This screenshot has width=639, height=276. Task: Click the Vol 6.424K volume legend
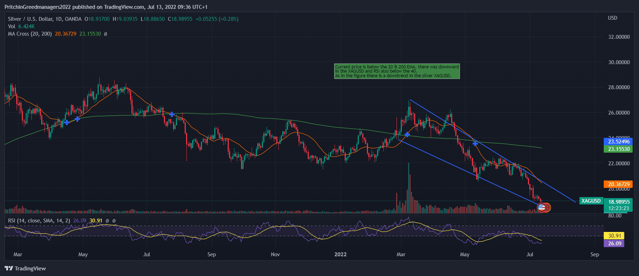click(21, 26)
